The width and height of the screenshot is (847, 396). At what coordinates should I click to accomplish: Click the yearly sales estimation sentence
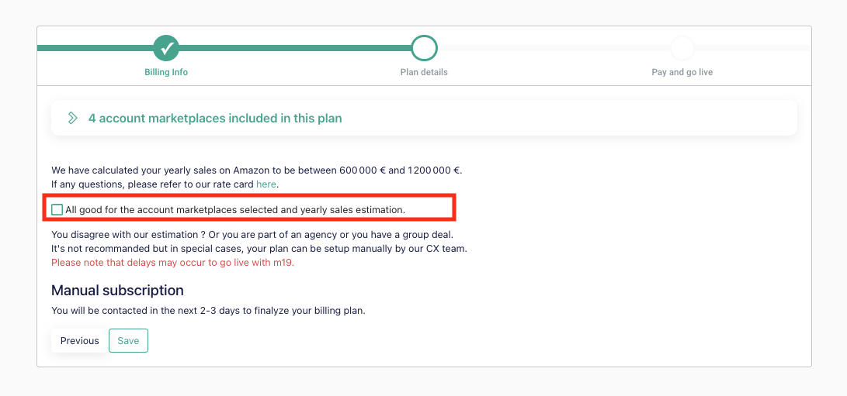point(257,170)
